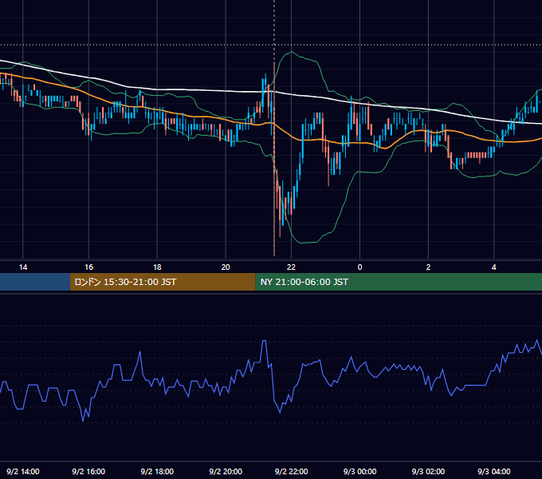Image resolution: width=542 pixels, height=479 pixels.
Task: Click the 4 hour label on price chart axis
Action: tap(494, 267)
